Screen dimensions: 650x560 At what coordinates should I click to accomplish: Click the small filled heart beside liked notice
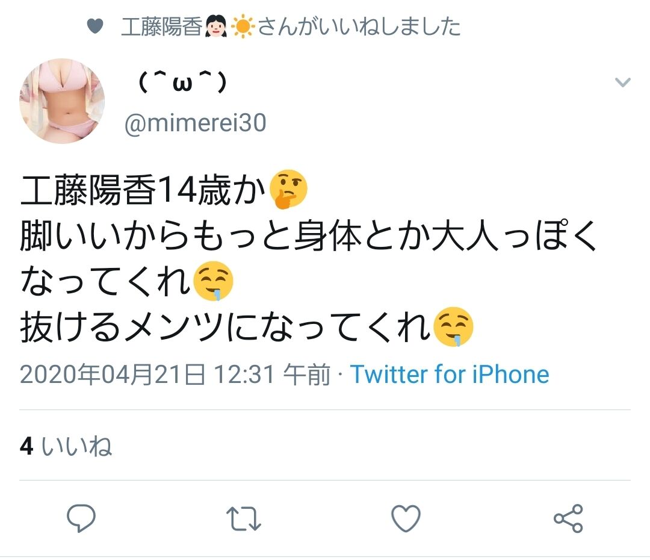pyautogui.click(x=95, y=26)
